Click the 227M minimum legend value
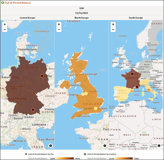This screenshot has width=164, height=160. coord(111,158)
